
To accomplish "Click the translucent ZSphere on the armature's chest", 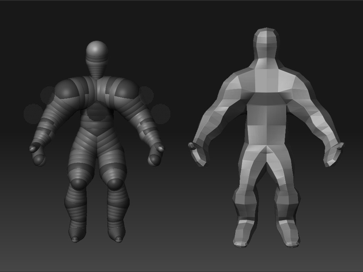I will tap(97, 112).
